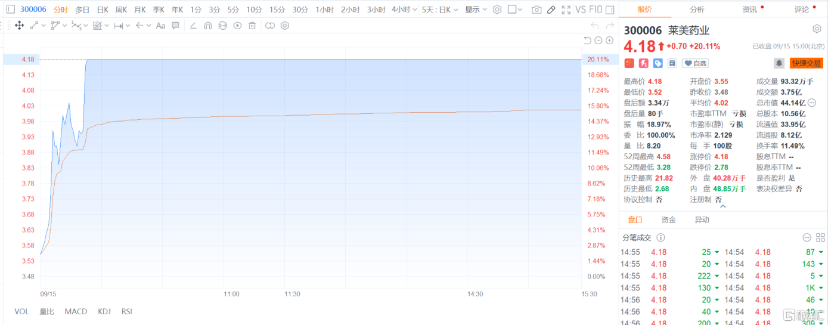Select the measurement range tool
This screenshot has height=325, width=828.
pos(118,26)
